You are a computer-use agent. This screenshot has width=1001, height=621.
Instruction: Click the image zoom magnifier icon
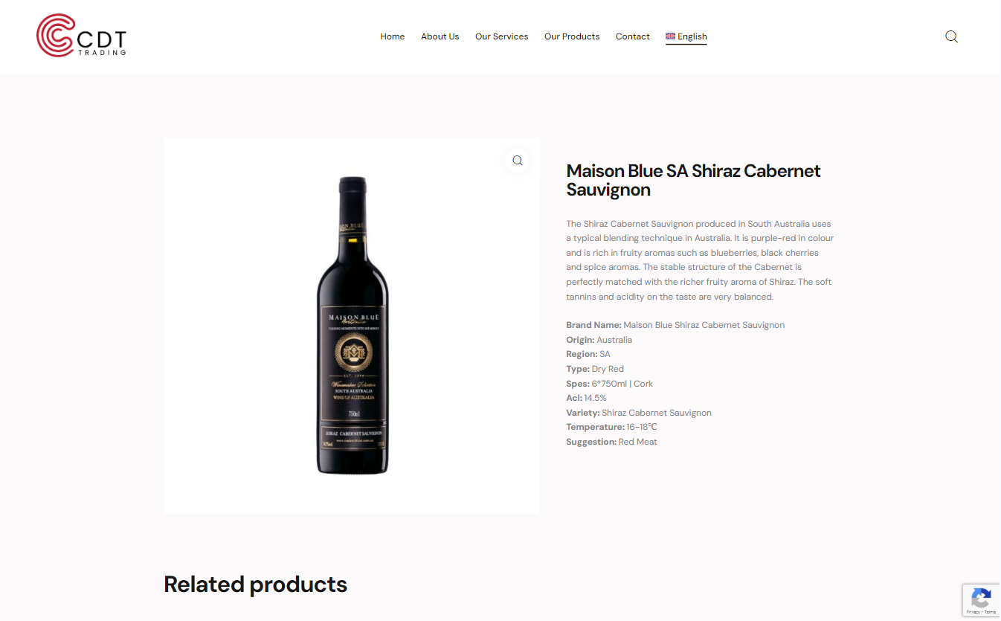click(x=518, y=161)
